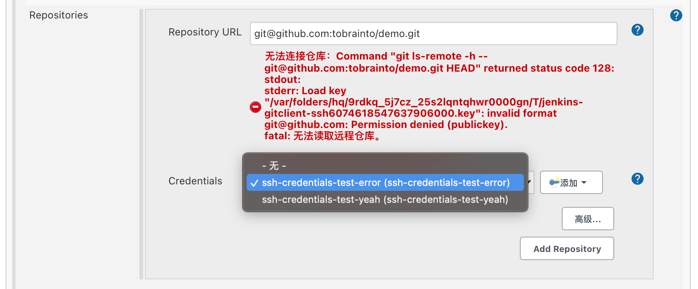Click the Credentials select arrow behind the popup

coord(530,182)
